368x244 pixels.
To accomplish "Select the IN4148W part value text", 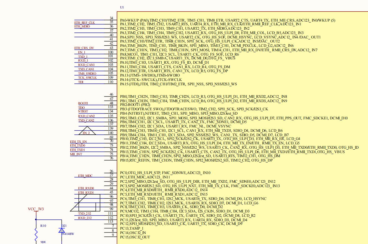I will click(68, 233).
